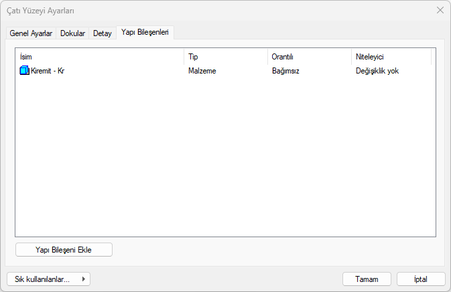Image resolution: width=451 pixels, height=292 pixels.
Task: Click empty space in the components list
Action: 225,160
